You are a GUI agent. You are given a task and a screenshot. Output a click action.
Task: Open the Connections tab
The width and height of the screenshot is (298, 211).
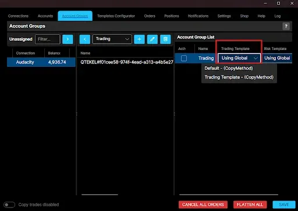[18, 16]
